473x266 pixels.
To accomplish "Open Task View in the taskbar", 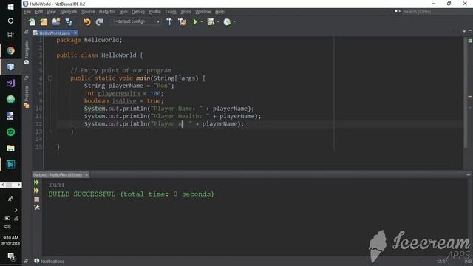I will pyautogui.click(x=10, y=35).
